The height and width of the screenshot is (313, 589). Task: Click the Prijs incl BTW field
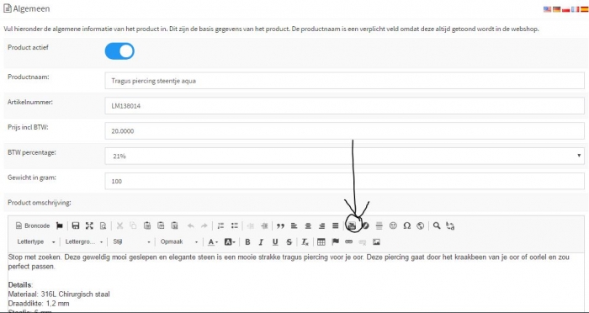[344, 130]
